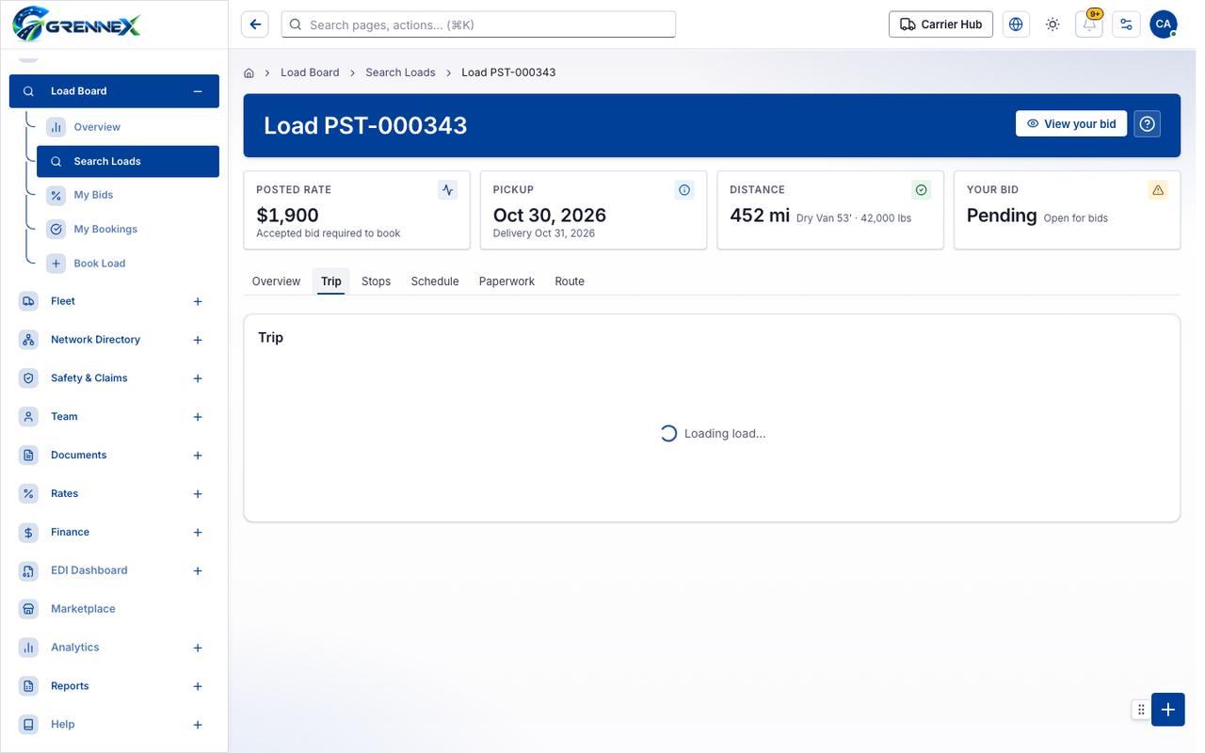The height and width of the screenshot is (753, 1205).
Task: Open the Schedule tab
Action: click(x=435, y=281)
